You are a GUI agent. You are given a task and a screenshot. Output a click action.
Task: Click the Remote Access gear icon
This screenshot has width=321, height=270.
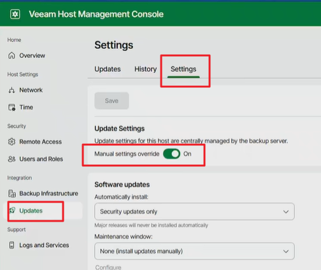pos(11,142)
